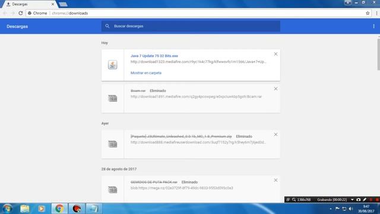Click the 28 de agosto de 2017 heading
Image resolution: width=380 pixels, height=214 pixels.
point(119,169)
